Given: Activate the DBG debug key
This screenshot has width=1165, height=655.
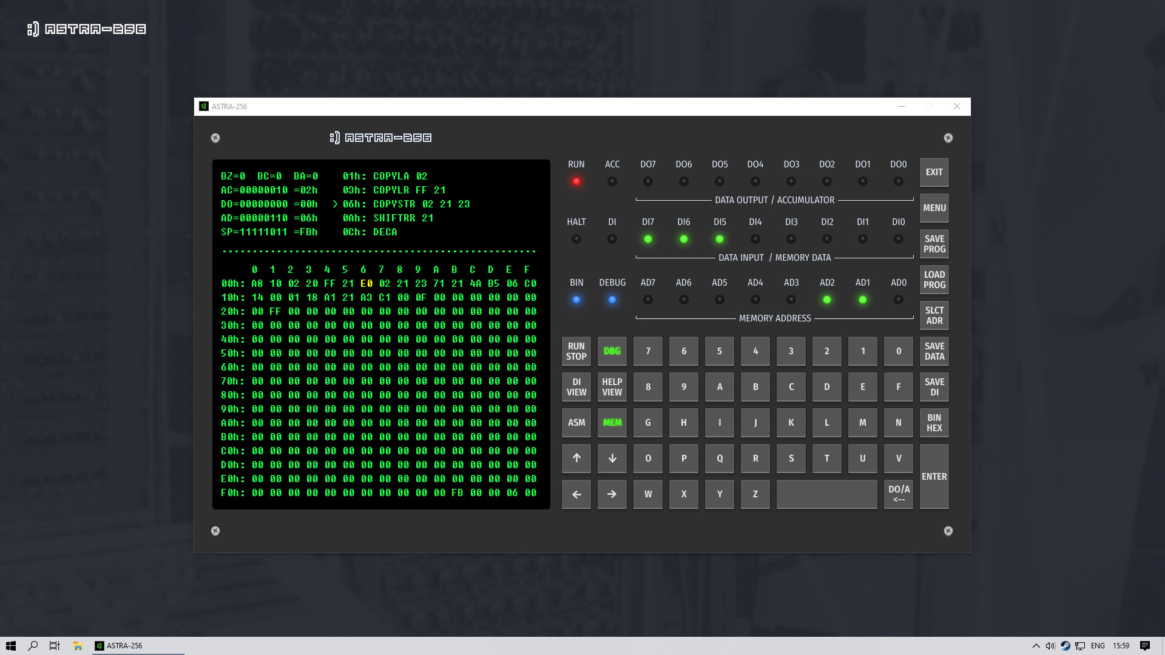Looking at the screenshot, I should (x=612, y=351).
